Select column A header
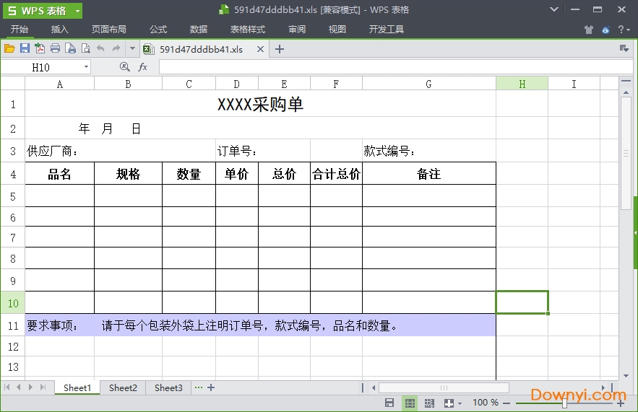 (x=60, y=84)
